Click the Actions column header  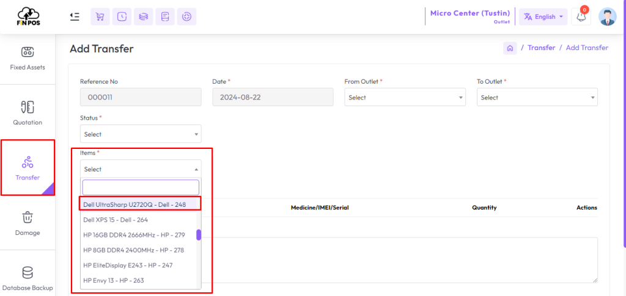(x=587, y=208)
